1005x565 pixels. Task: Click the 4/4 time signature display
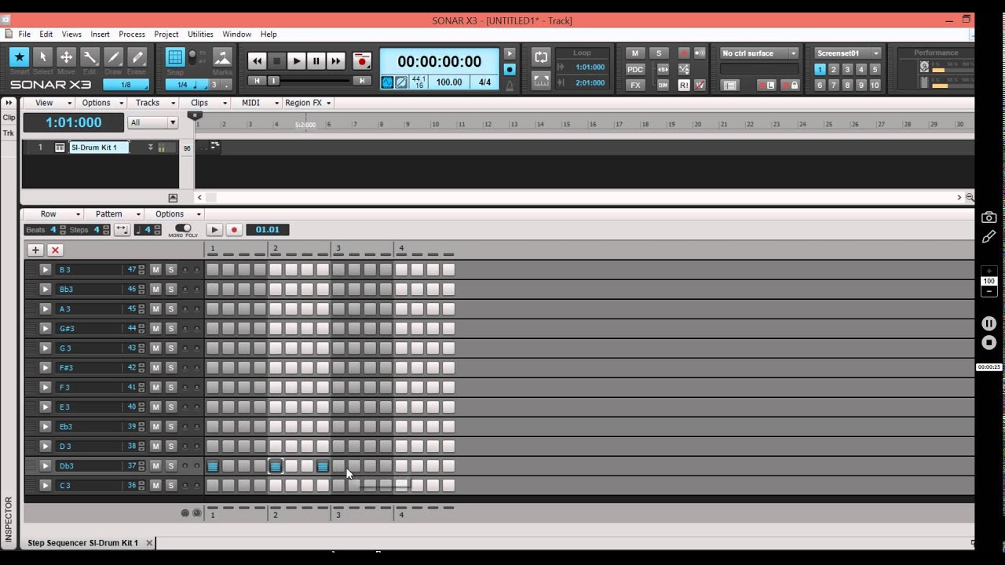pos(484,82)
